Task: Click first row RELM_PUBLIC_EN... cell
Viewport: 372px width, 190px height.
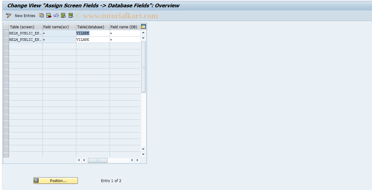Action: (26, 33)
